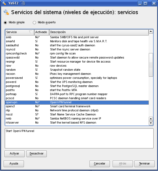Select the raw devices row
The width and height of the screenshot is (158, 171).
pyautogui.click(x=77, y=66)
